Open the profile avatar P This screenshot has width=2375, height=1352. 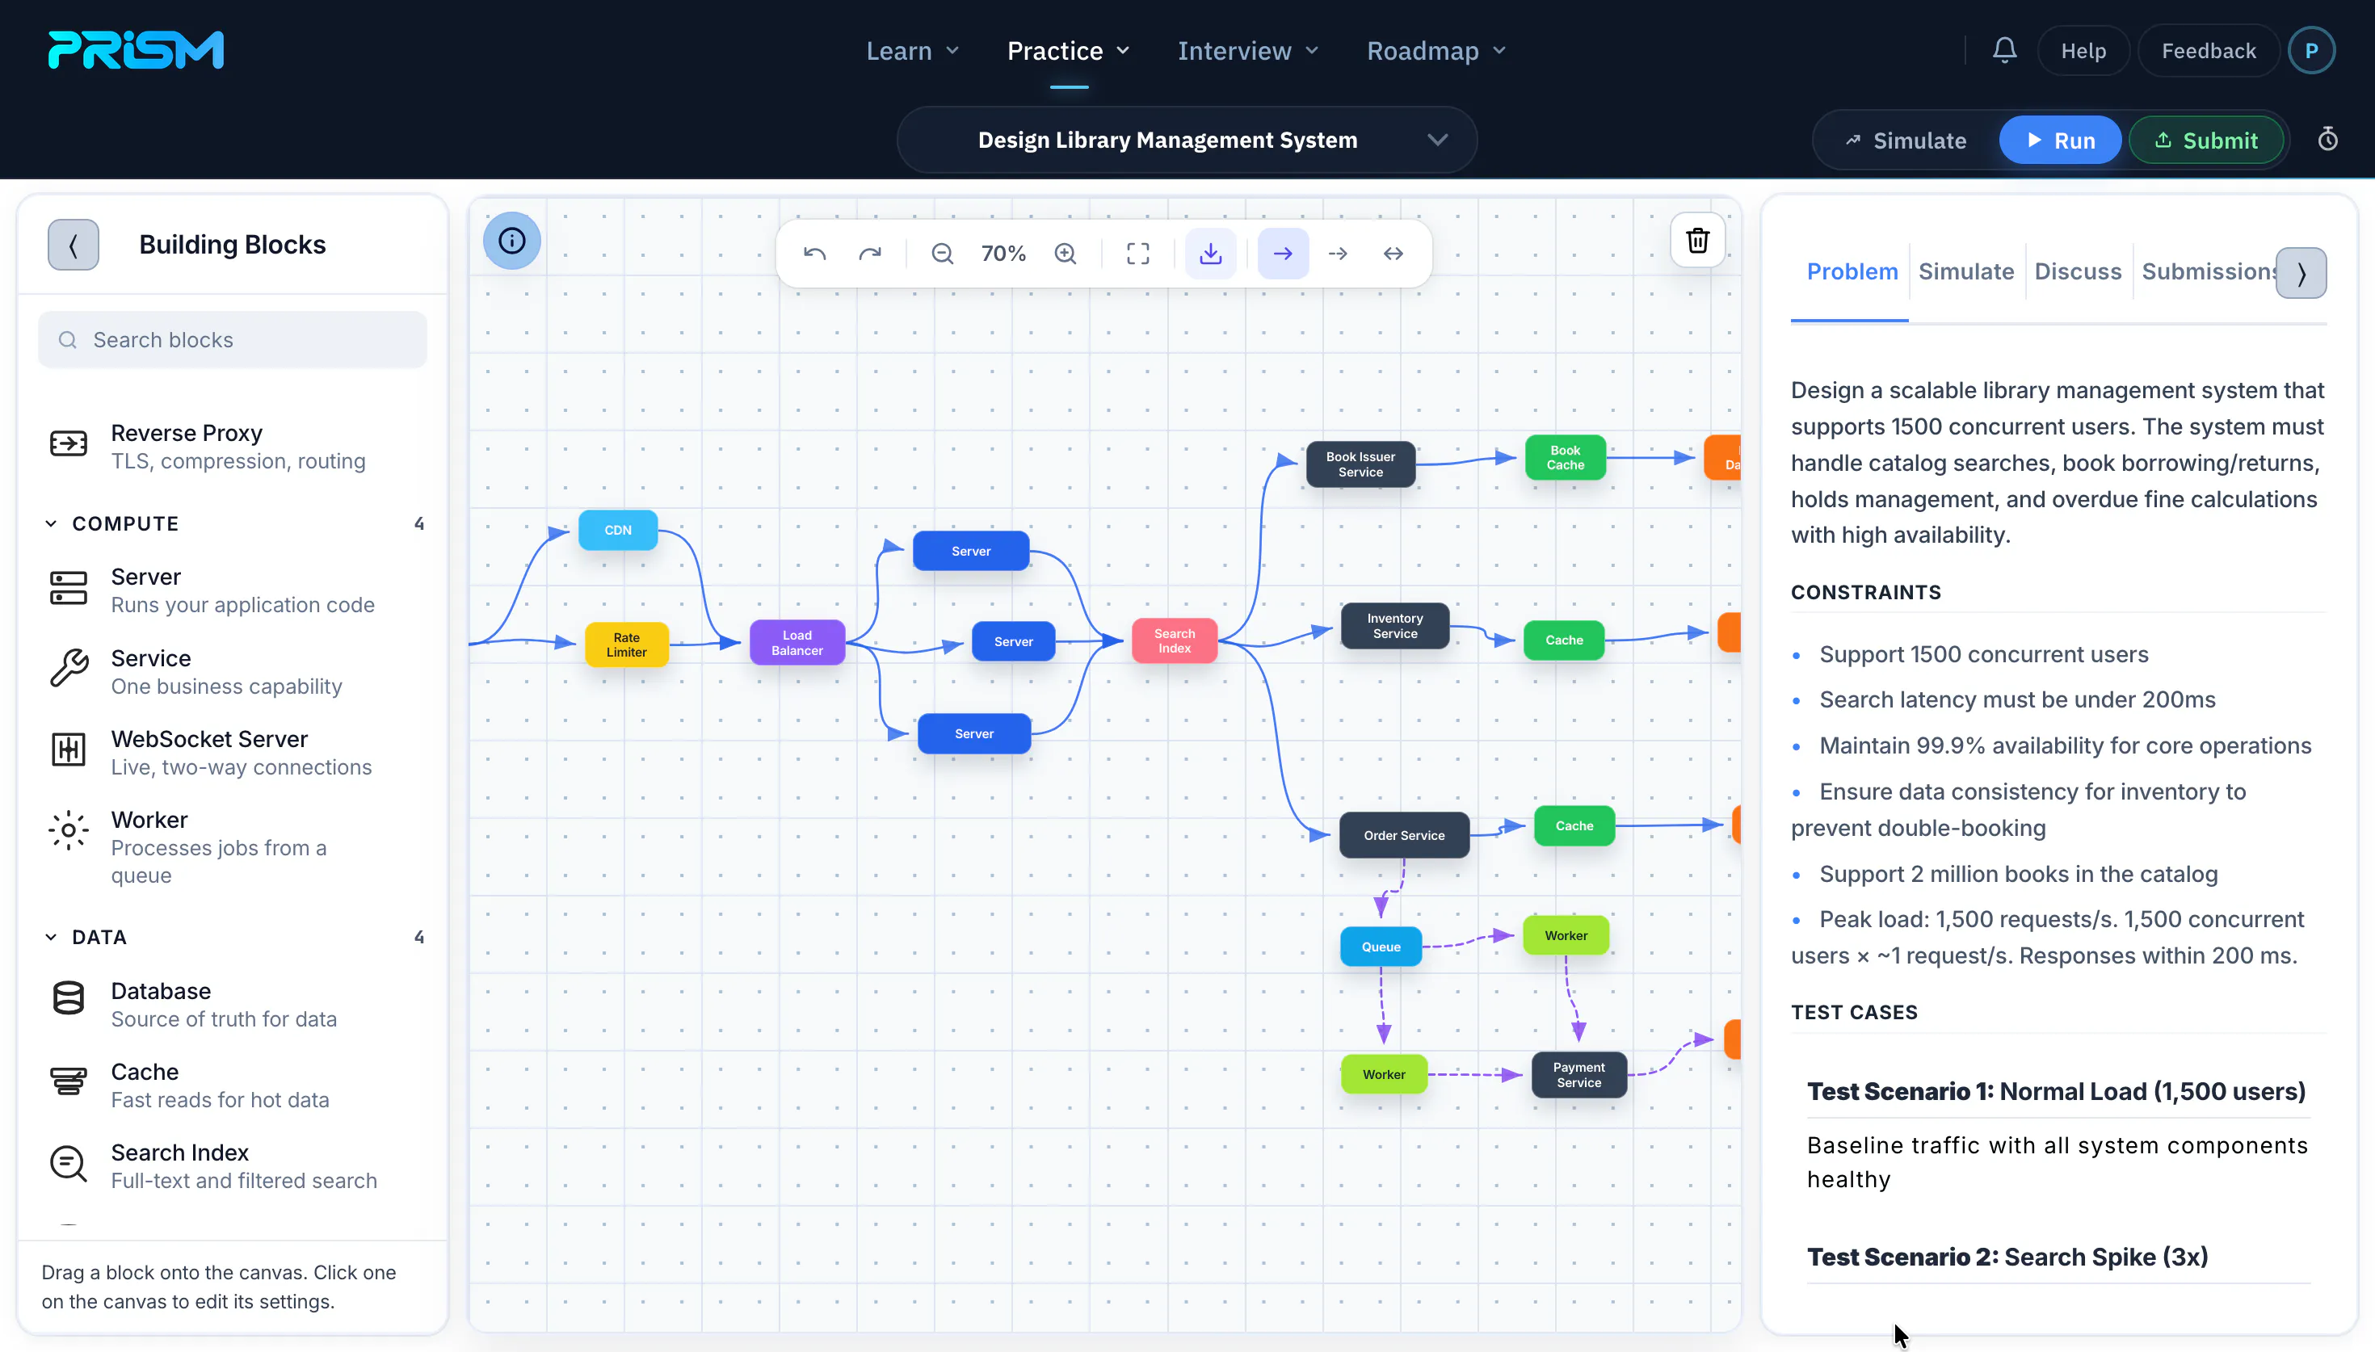pos(2311,50)
